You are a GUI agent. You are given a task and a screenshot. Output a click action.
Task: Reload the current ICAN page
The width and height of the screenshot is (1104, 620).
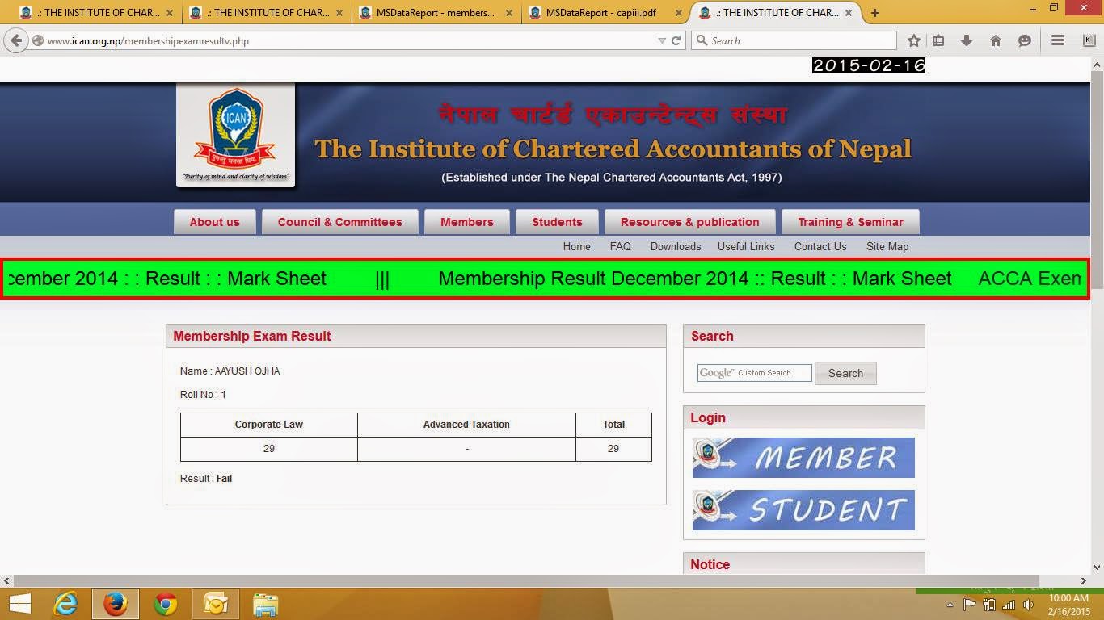tap(676, 40)
